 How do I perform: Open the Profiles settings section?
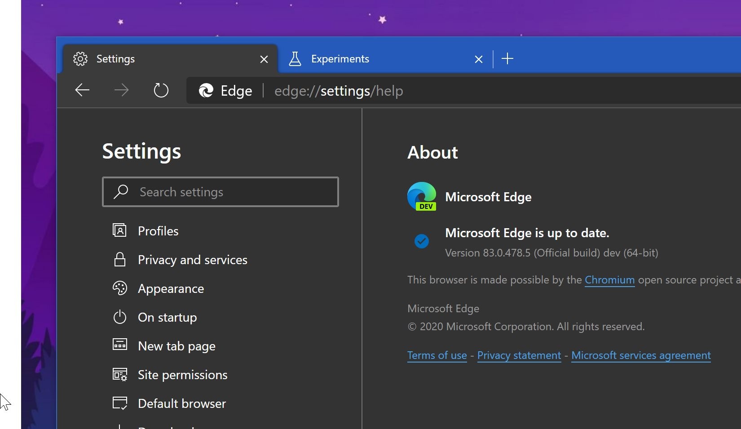[x=158, y=231]
